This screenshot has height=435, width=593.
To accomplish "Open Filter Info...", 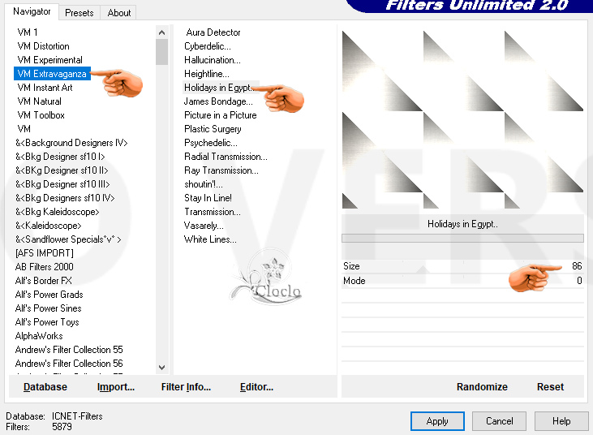I will pos(186,387).
